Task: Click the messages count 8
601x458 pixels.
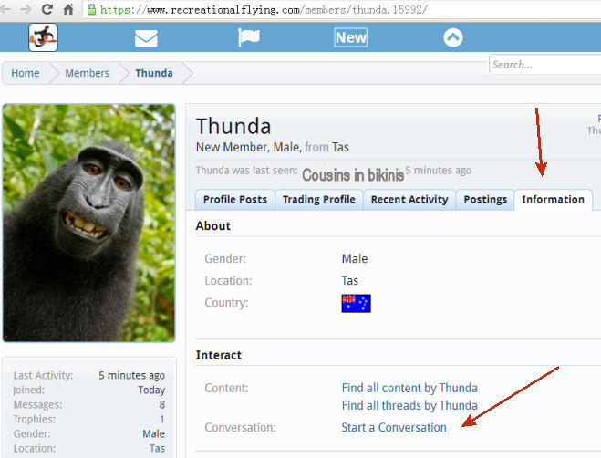Action: coord(162,405)
